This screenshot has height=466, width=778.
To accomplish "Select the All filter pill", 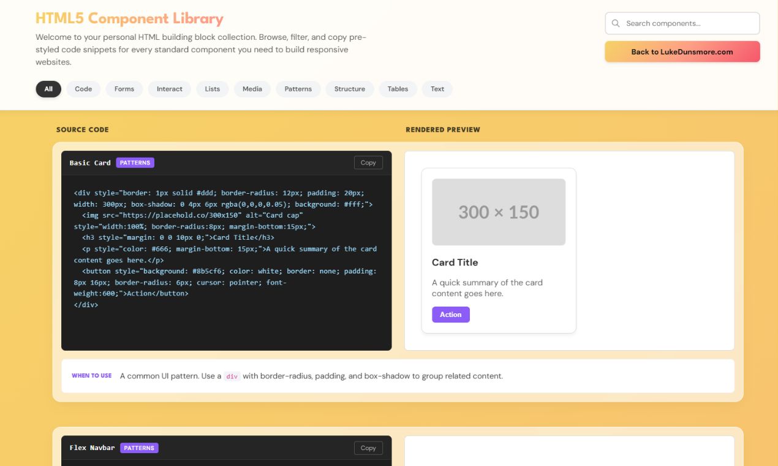I will click(48, 89).
